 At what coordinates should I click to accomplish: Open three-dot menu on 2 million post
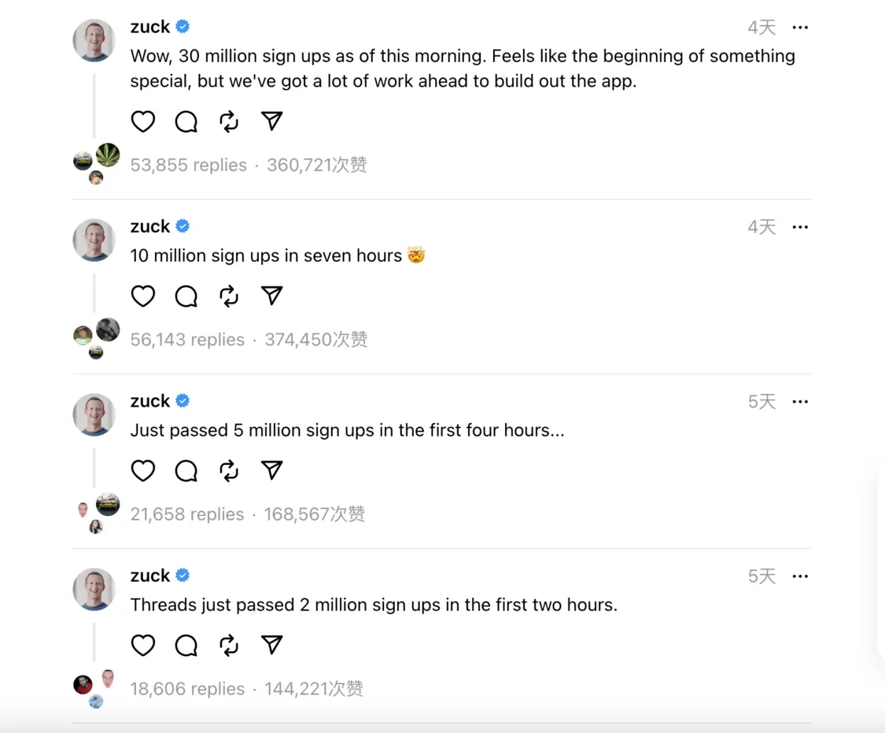click(800, 576)
